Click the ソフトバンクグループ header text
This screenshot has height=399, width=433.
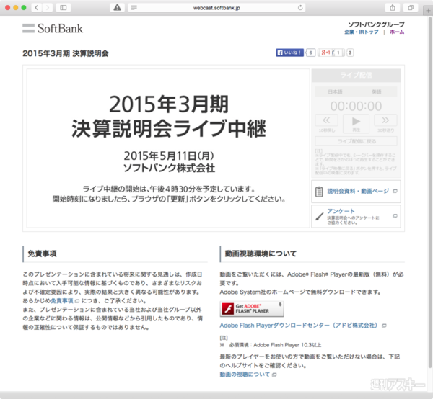point(376,24)
